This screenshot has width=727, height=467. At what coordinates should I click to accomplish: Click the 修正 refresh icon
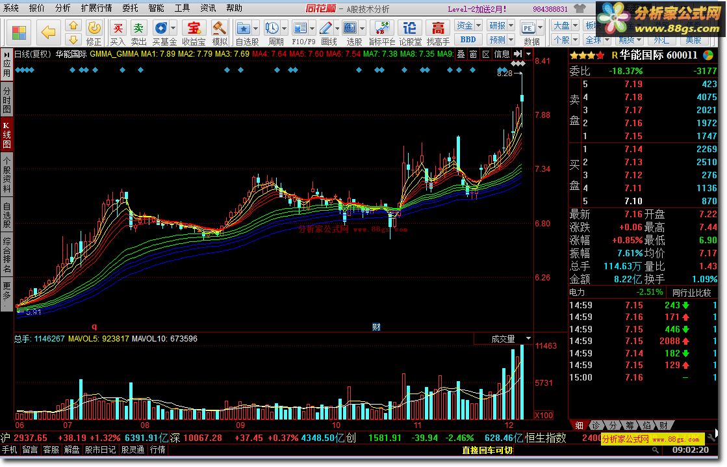[x=94, y=29]
